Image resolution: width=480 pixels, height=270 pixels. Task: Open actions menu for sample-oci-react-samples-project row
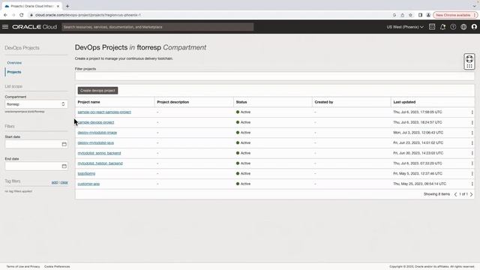pyautogui.click(x=472, y=112)
